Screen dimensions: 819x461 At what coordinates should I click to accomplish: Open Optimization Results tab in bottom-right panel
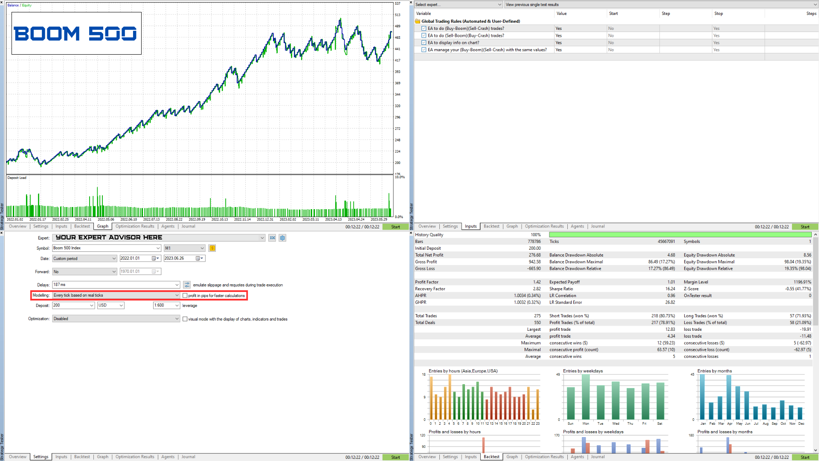click(x=544, y=457)
